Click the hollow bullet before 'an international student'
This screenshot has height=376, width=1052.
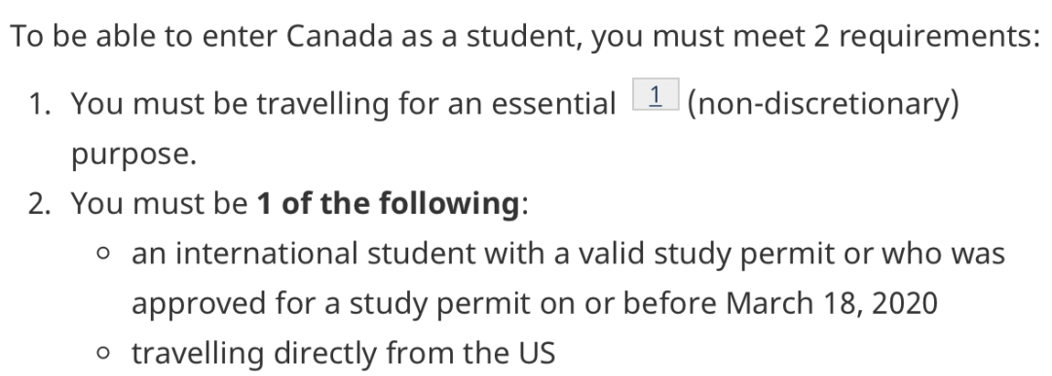pos(102,254)
